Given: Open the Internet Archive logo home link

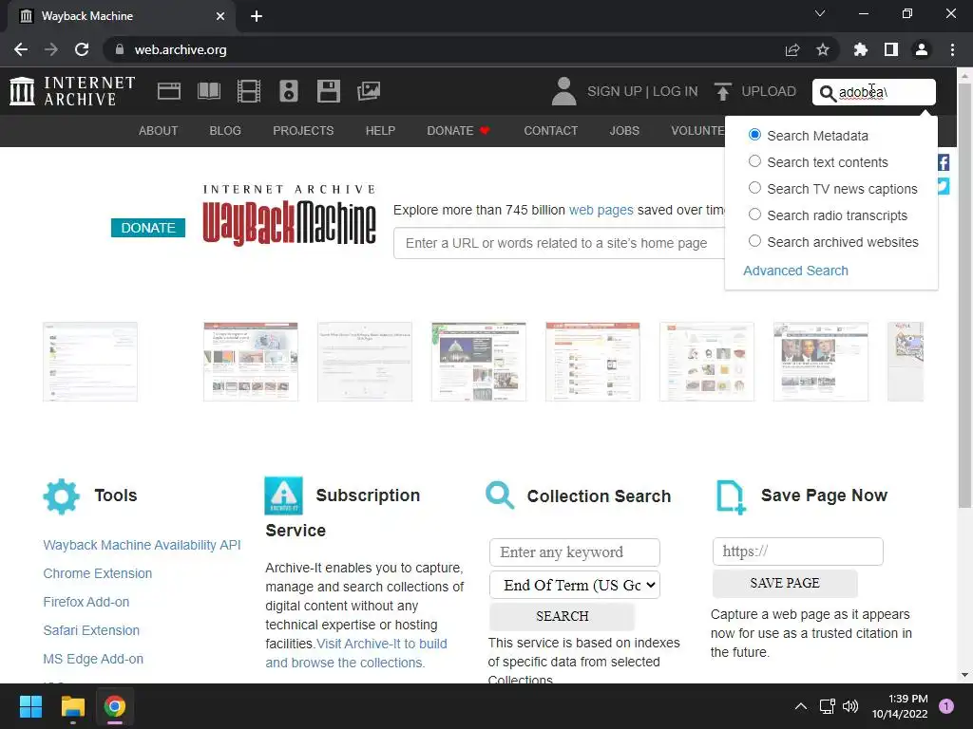Looking at the screenshot, I should pos(72,91).
